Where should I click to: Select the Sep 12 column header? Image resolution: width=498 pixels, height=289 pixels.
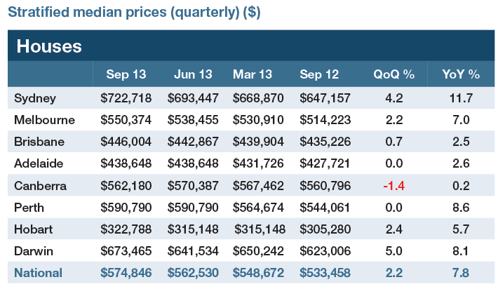(x=320, y=74)
